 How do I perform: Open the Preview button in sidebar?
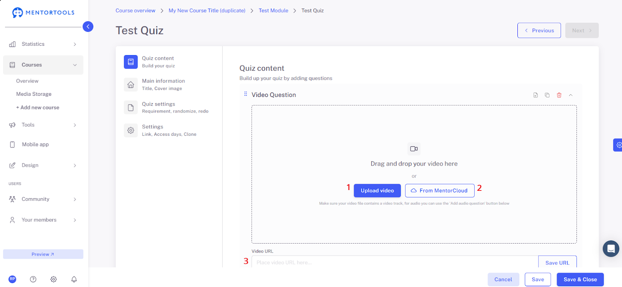point(43,254)
